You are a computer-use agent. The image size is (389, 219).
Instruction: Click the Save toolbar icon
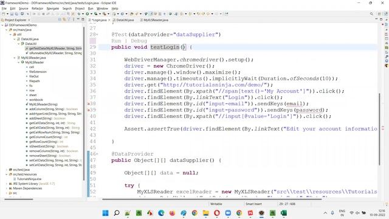12,14
